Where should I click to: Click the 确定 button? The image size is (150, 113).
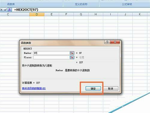click(x=93, y=89)
